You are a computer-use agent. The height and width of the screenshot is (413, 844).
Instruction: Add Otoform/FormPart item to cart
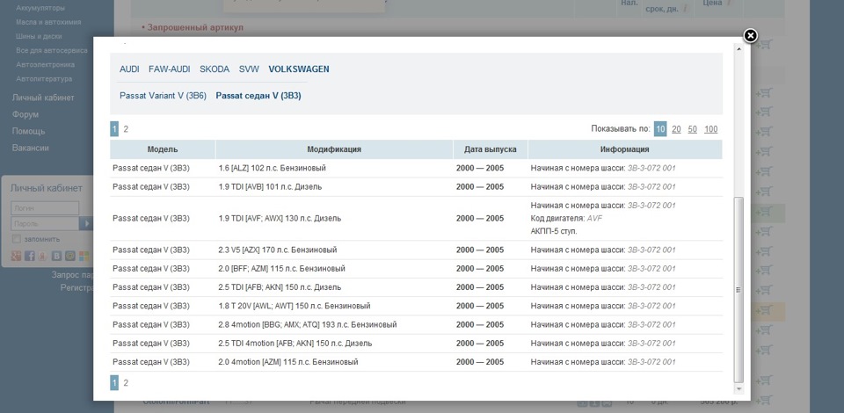pyautogui.click(x=764, y=401)
